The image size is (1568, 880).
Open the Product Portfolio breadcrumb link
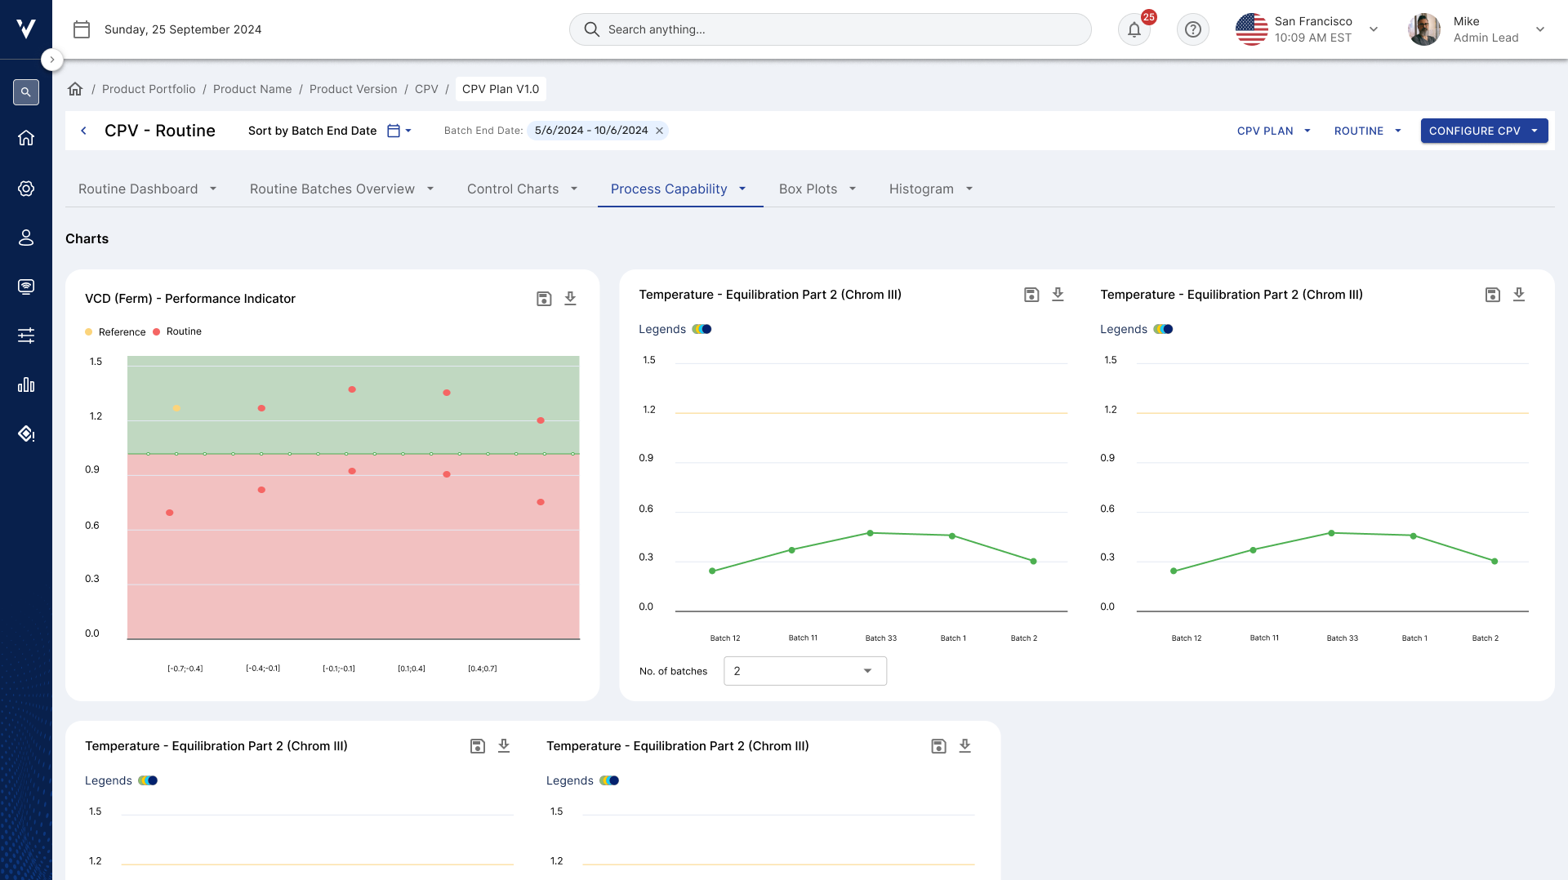click(x=149, y=89)
